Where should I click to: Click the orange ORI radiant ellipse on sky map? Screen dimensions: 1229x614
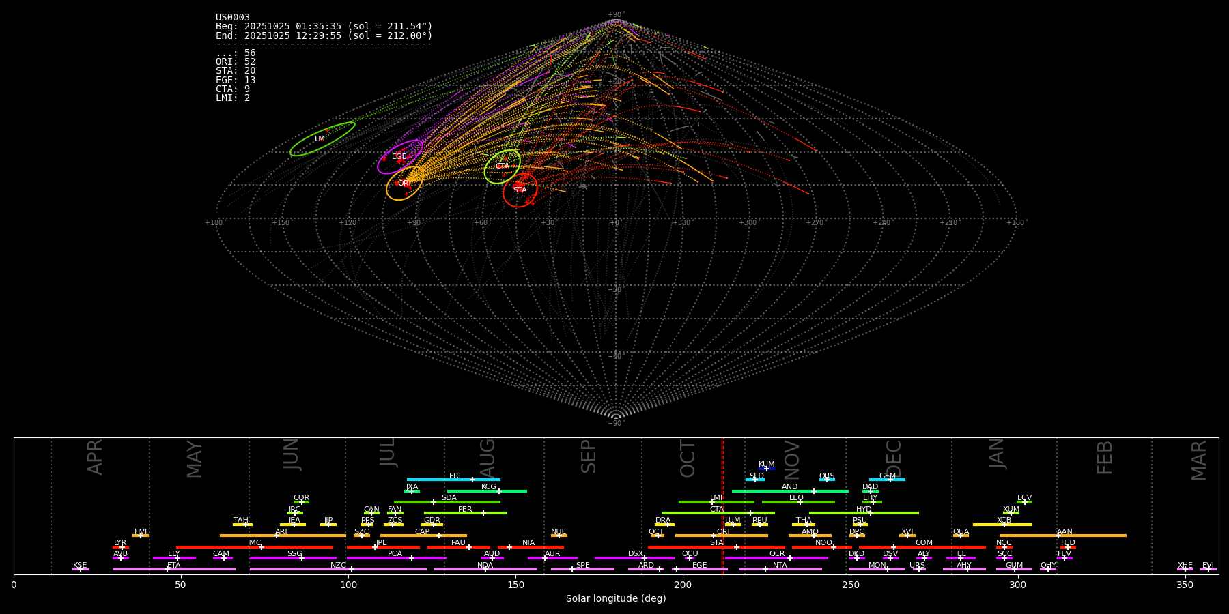pos(405,183)
